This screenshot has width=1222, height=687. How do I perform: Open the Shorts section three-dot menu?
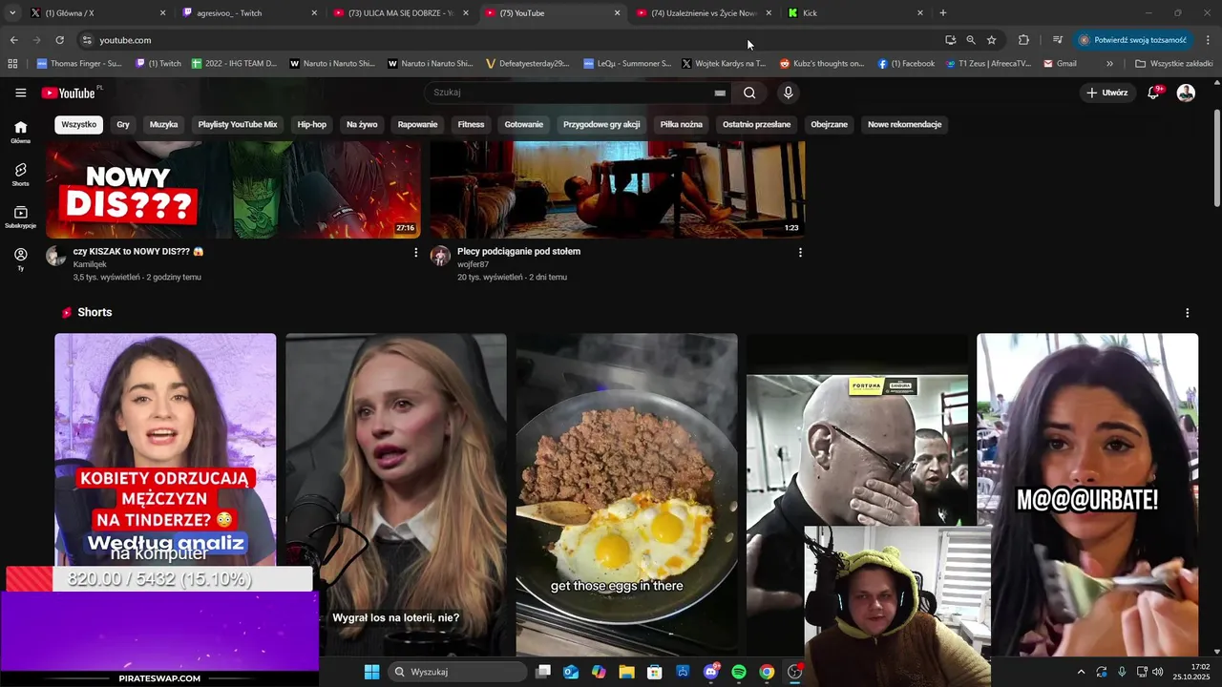pyautogui.click(x=1187, y=313)
